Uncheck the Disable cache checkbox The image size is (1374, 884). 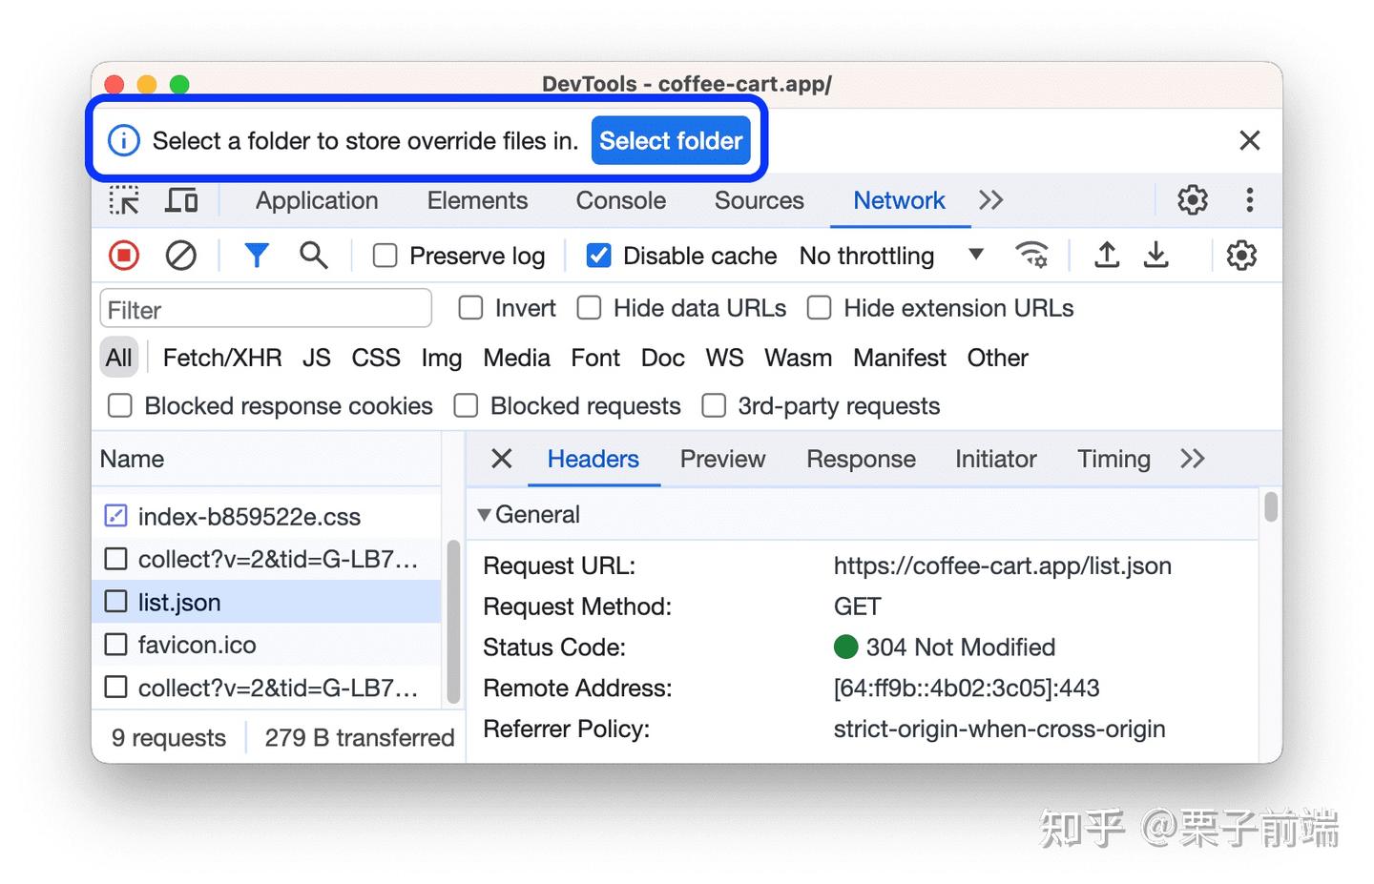pos(599,256)
